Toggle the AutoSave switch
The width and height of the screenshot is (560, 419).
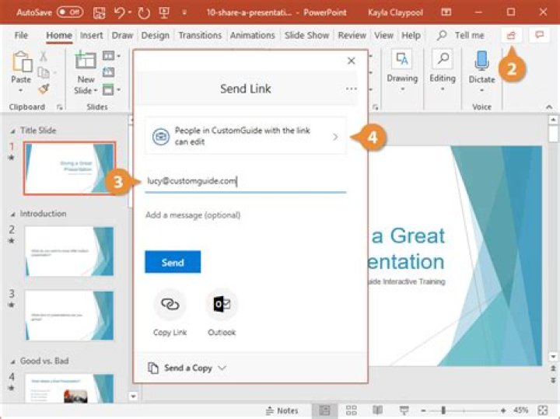click(x=70, y=12)
